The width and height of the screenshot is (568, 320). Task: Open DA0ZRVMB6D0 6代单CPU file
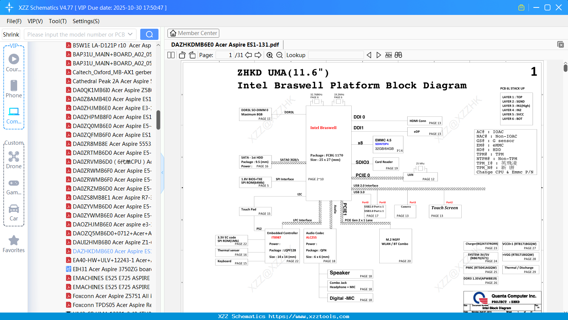109,162
